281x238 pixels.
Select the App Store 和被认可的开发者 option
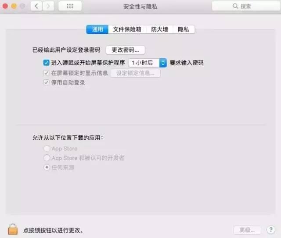point(47,158)
